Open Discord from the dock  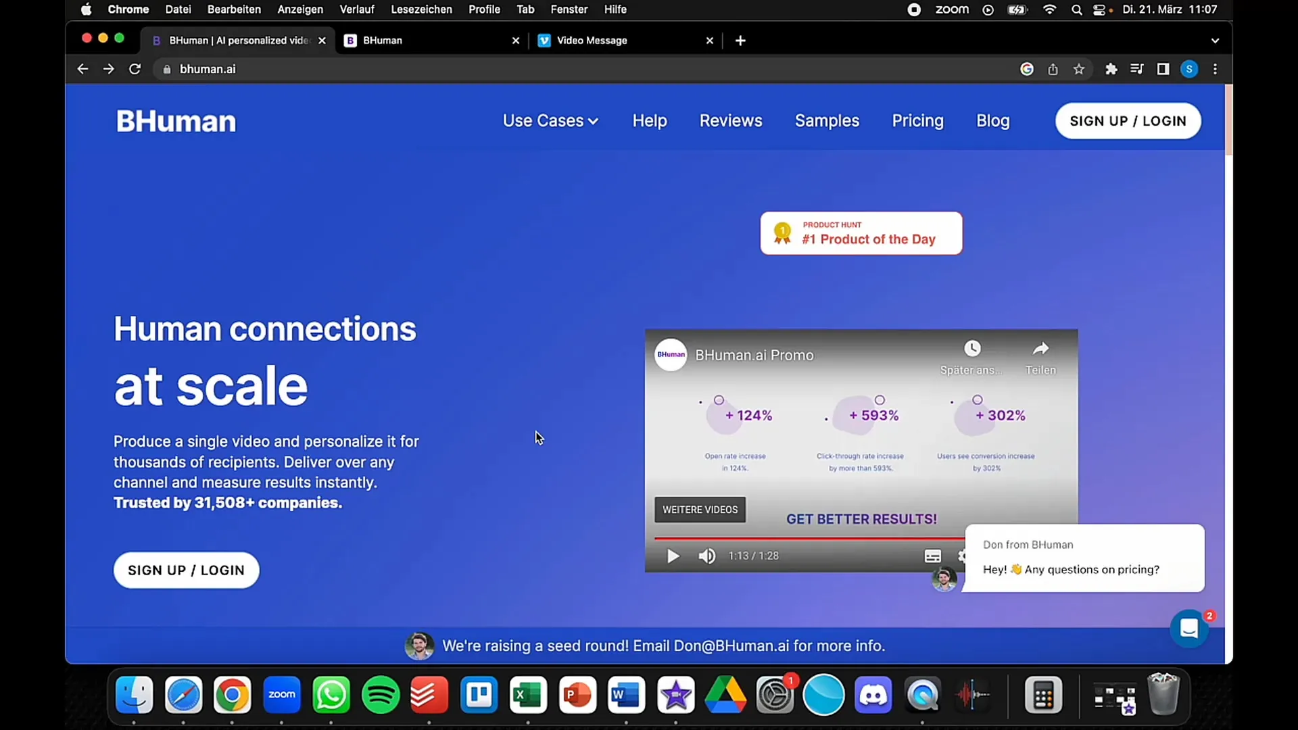873,695
